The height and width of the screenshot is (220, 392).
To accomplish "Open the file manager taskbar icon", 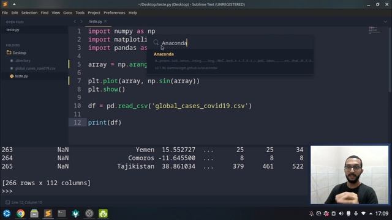I will pyautogui.click(x=34, y=213).
